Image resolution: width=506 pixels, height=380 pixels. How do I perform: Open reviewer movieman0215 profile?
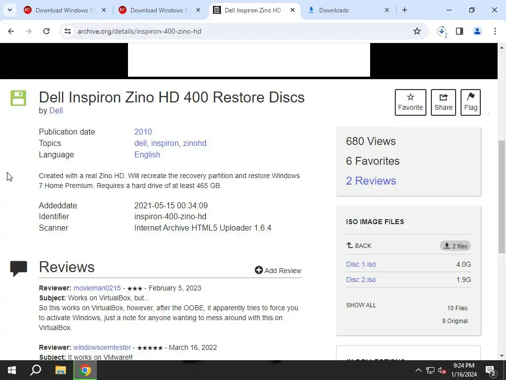click(97, 288)
